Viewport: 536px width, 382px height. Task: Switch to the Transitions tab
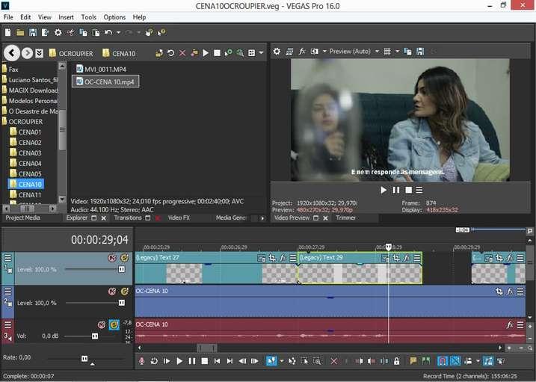pyautogui.click(x=128, y=218)
